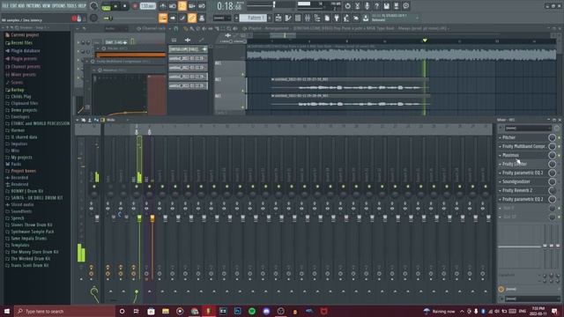Open the mixer preset selector dropdown
This screenshot has width=564, height=317.
tap(528, 128)
